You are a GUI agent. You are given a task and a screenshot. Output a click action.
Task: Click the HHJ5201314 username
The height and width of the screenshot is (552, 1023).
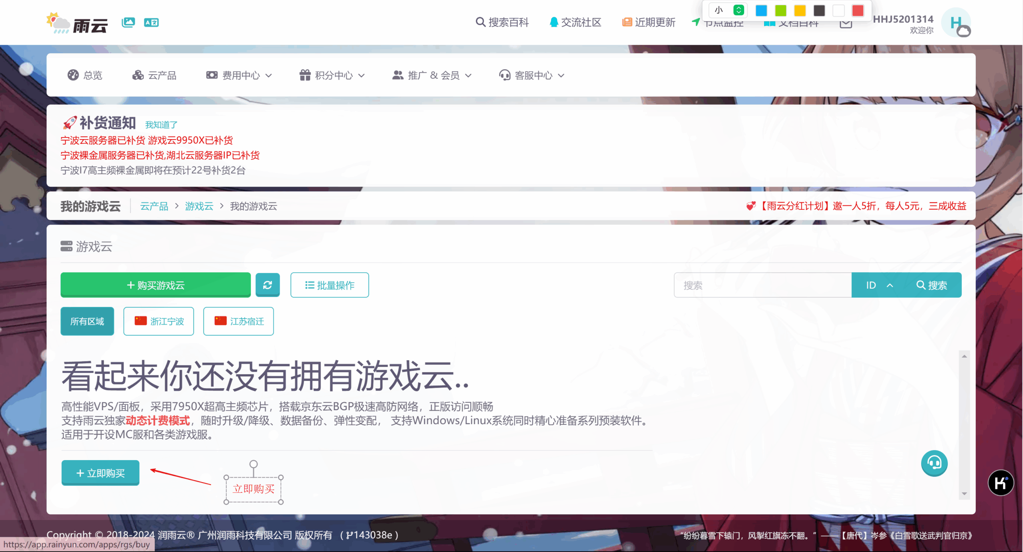point(903,19)
